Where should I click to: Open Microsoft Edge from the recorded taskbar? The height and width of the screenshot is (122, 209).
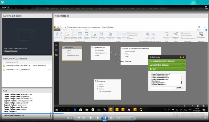point(75,110)
